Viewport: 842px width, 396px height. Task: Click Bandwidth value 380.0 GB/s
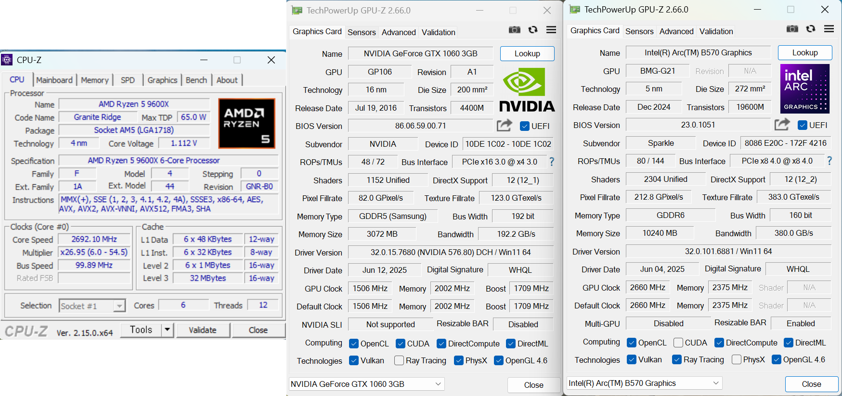coord(793,233)
